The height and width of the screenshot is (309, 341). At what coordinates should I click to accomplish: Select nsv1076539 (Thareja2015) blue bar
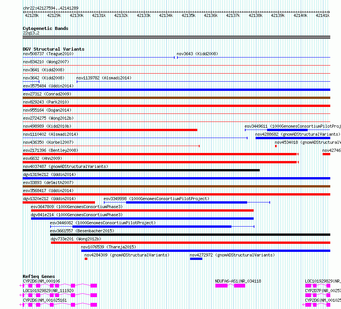(206, 251)
